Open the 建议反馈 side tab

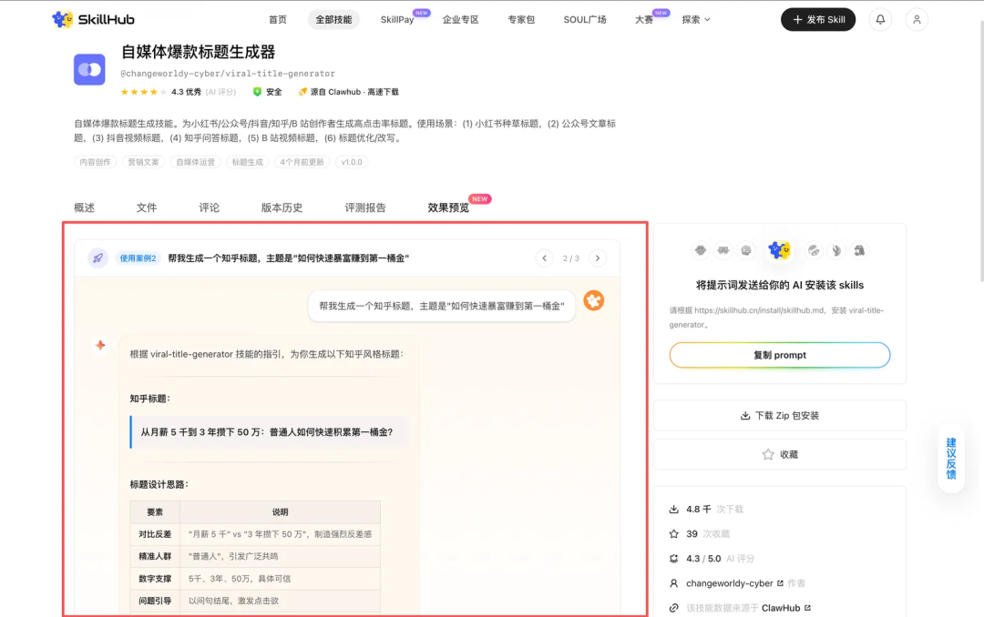click(x=950, y=459)
